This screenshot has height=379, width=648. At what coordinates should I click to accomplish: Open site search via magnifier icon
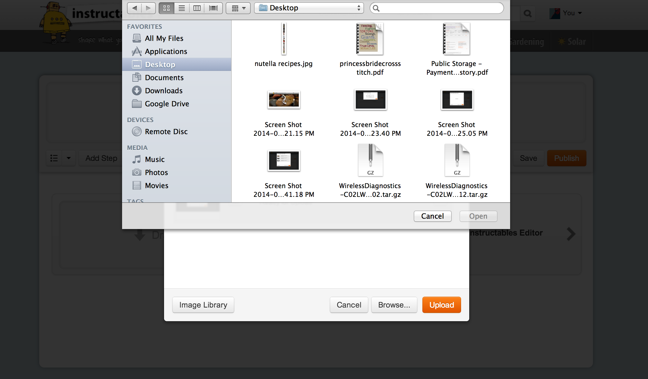tap(528, 13)
